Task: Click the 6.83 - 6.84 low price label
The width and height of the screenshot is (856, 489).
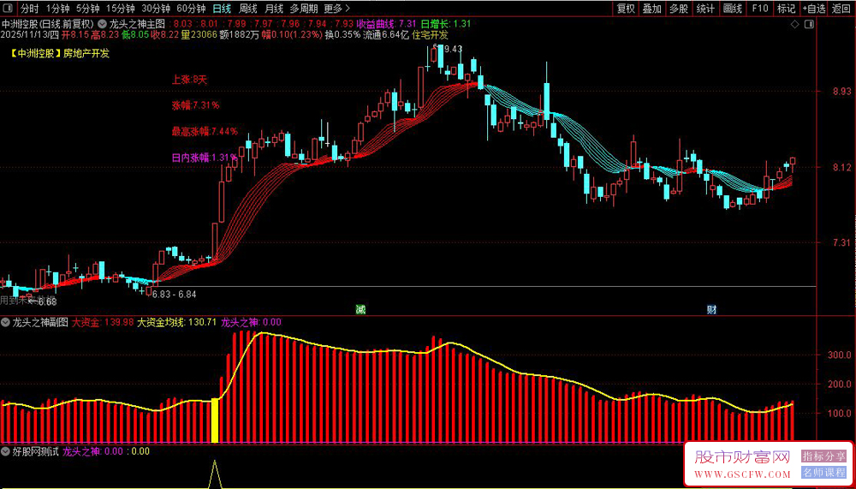Action: [x=174, y=294]
